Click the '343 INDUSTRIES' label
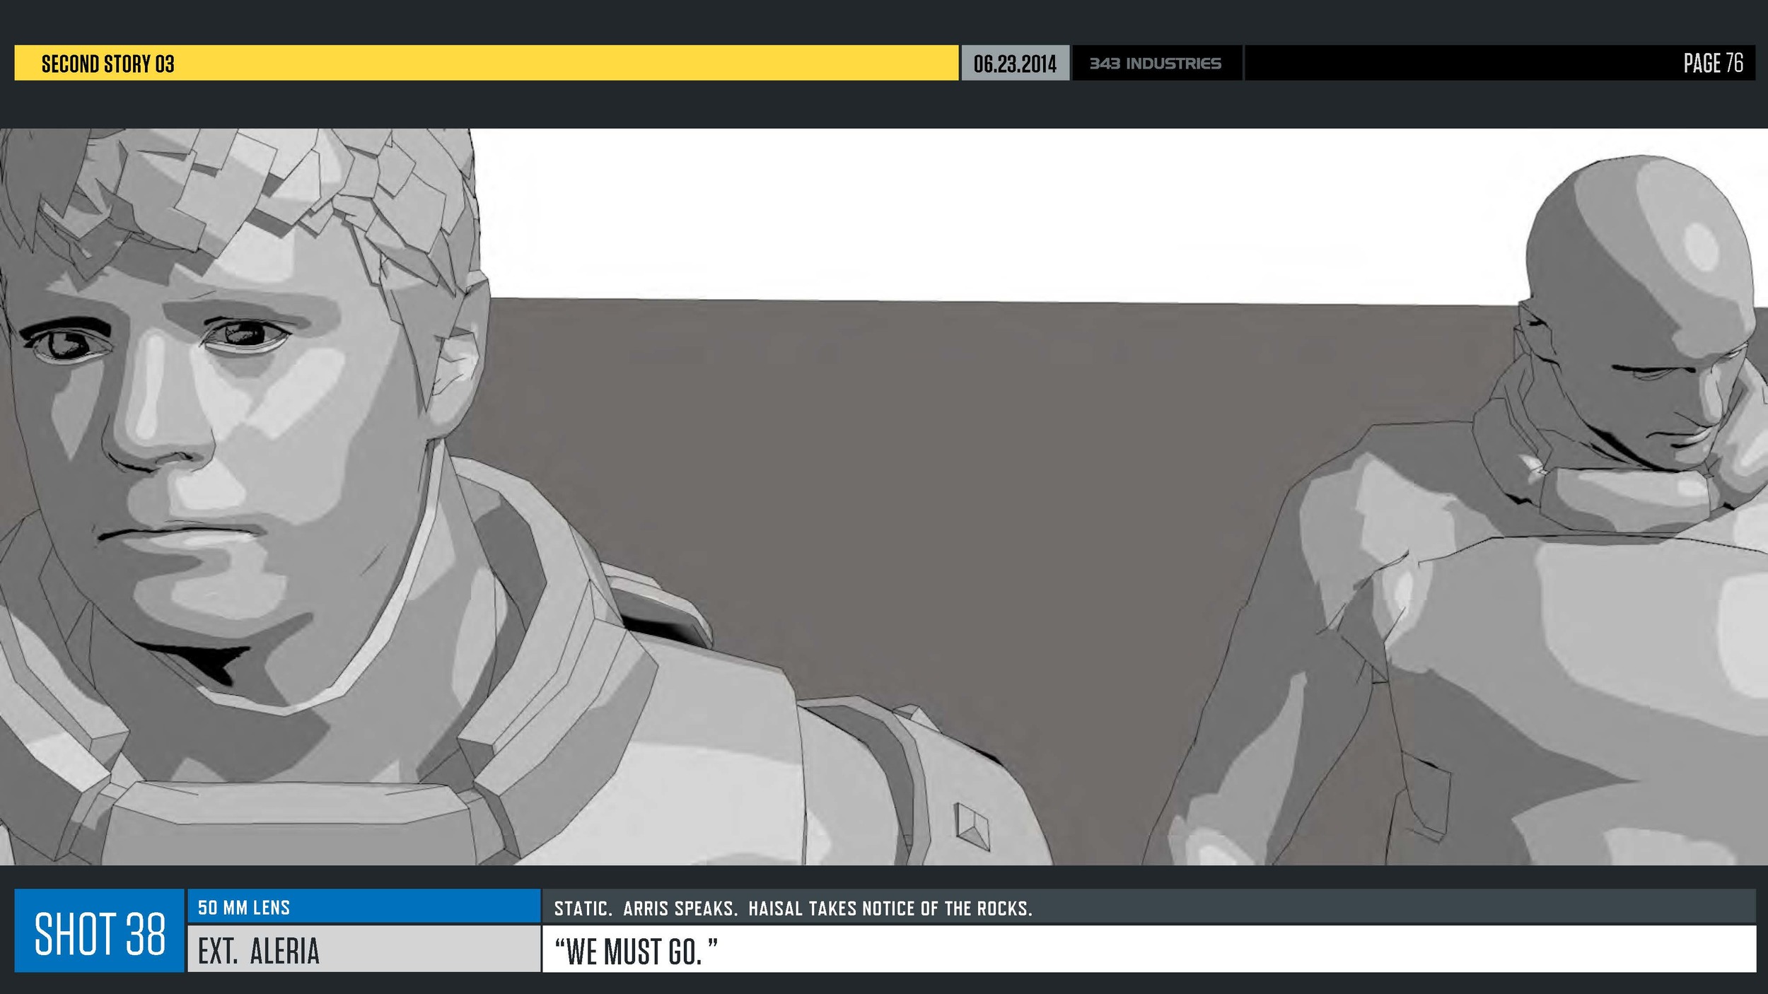This screenshot has height=994, width=1768. 1155,64
